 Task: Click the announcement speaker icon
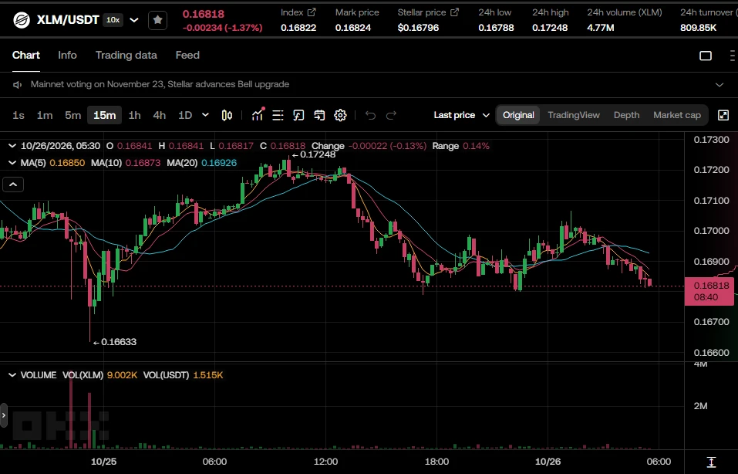(18, 85)
